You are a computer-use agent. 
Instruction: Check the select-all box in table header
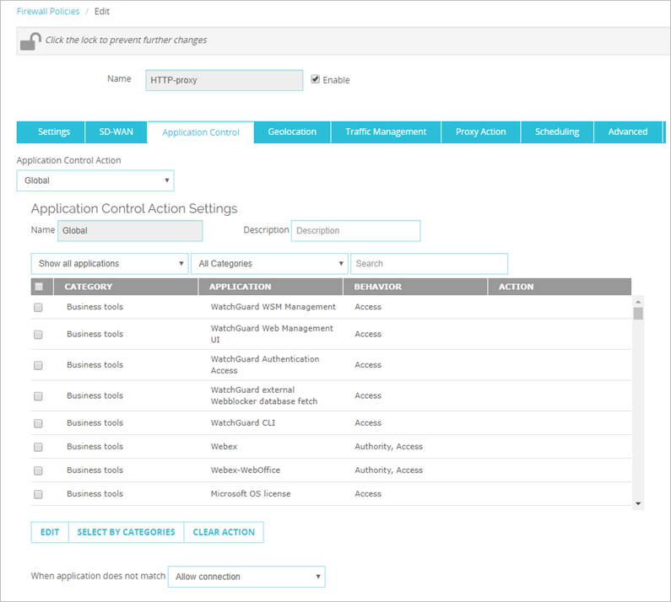click(x=39, y=287)
